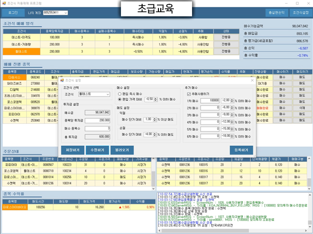Toggle the 추매사용하기 checkbox

189,94
